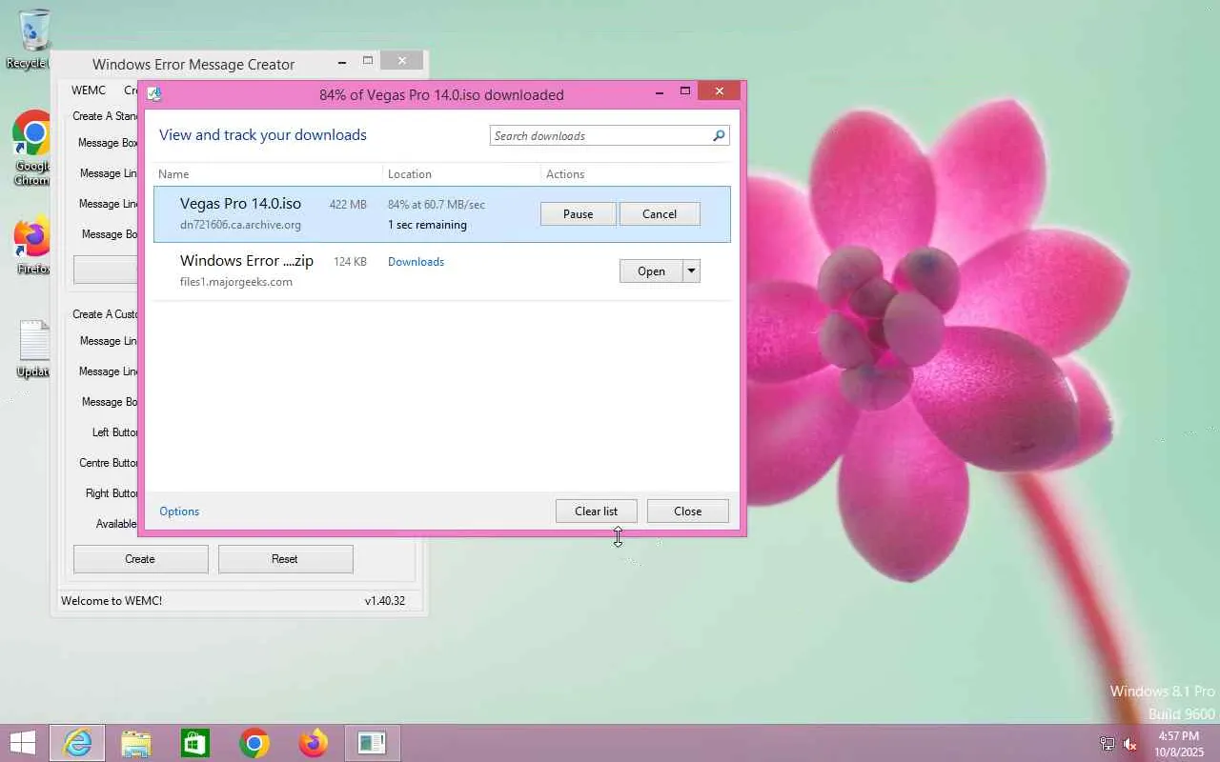The width and height of the screenshot is (1220, 762).
Task: Open the WEMC menu in Error Message Creator
Action: tap(89, 90)
